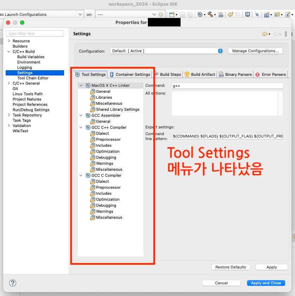Collapse the C/C++ Build category
This screenshot has height=296, width=295.
[x=9, y=52]
